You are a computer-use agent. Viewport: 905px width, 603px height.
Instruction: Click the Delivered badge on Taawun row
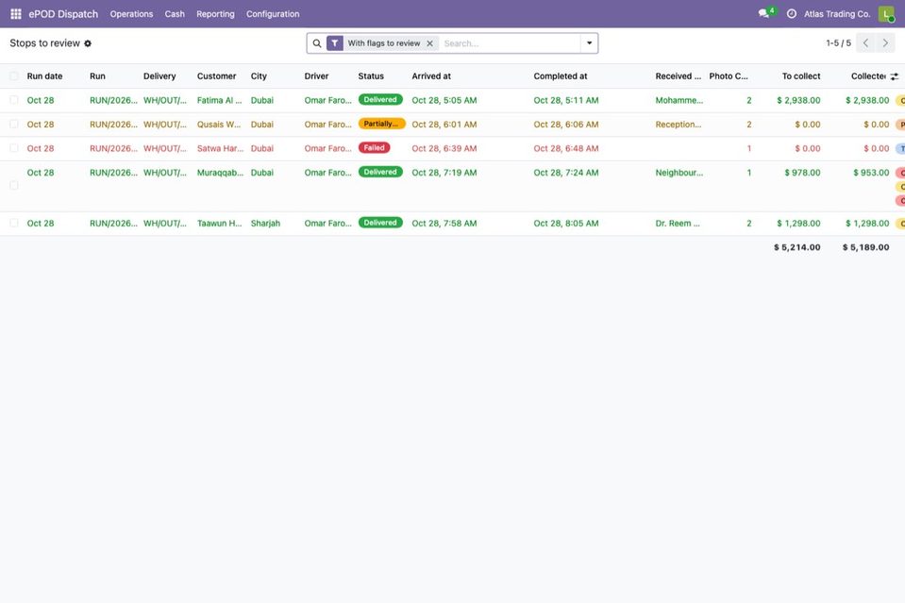tap(380, 222)
